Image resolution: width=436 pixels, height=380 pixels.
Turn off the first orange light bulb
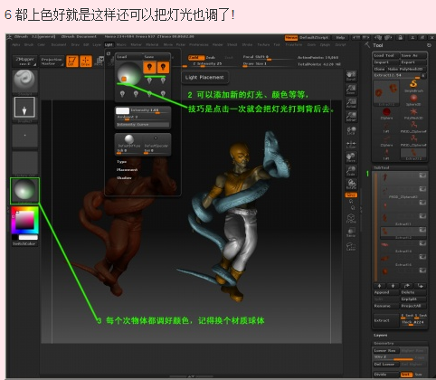coord(149,67)
